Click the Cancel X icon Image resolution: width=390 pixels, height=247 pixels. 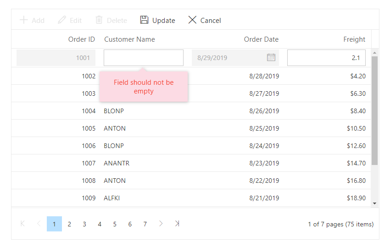(x=192, y=20)
